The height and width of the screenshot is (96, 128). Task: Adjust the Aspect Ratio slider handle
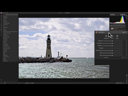[x=112, y=50]
